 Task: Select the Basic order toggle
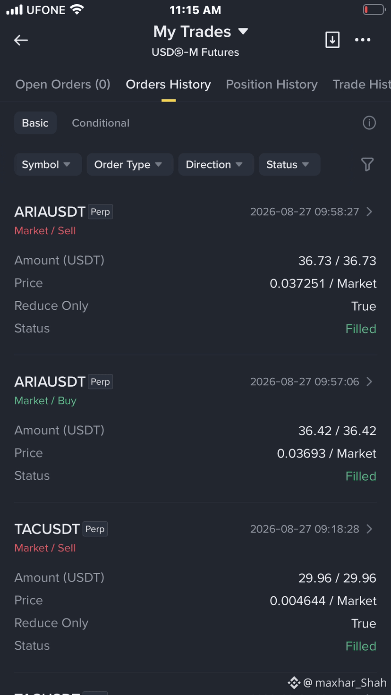[x=35, y=123]
